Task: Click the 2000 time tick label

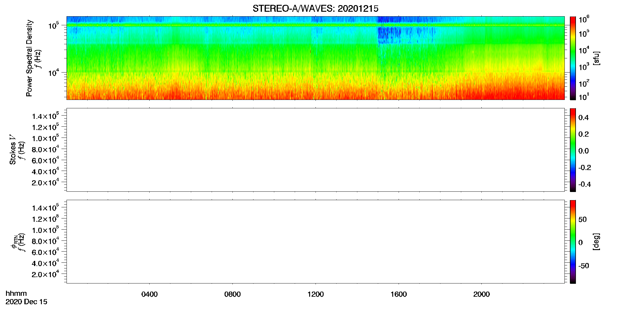Action: [x=481, y=294]
